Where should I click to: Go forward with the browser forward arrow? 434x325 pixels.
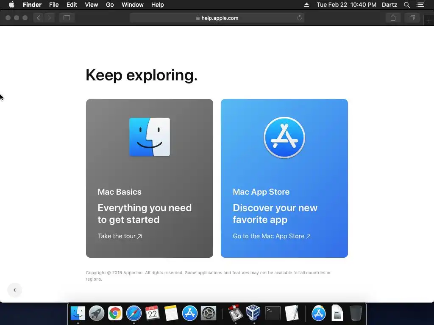pos(50,18)
